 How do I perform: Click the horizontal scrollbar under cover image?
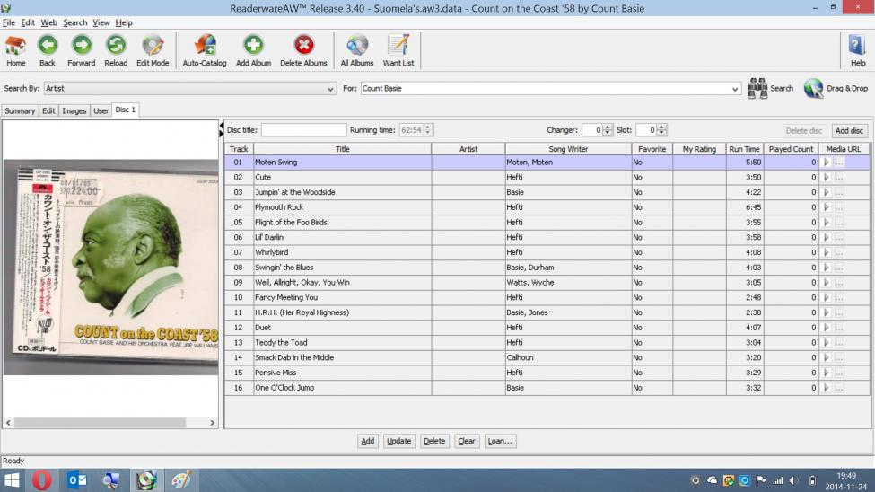tap(110, 422)
